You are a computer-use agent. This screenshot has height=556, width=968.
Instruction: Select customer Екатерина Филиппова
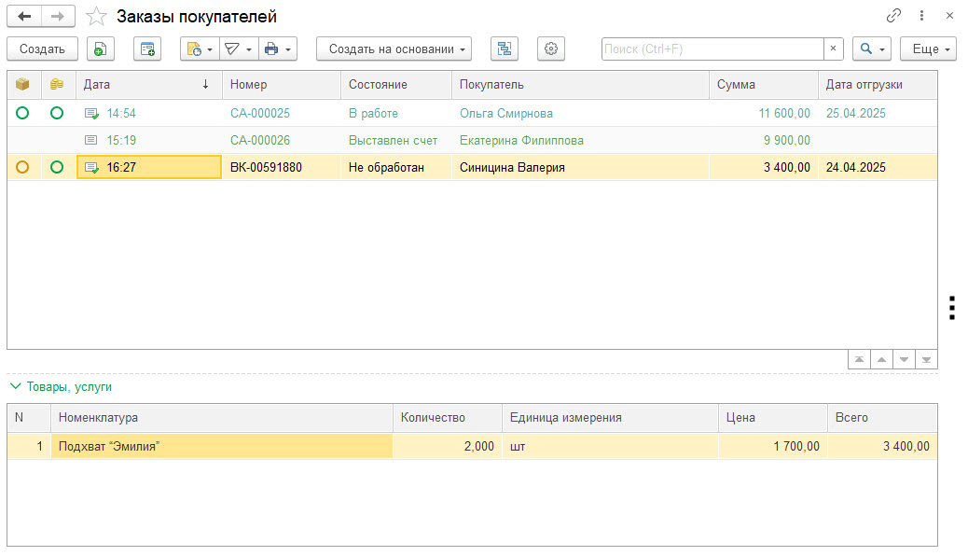(521, 140)
